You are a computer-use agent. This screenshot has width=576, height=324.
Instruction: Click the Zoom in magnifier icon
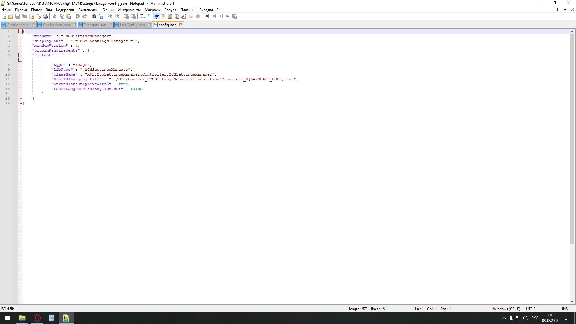tap(110, 16)
